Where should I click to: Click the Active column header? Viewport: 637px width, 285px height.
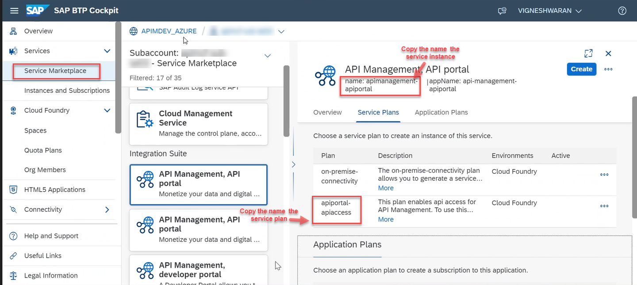tap(560, 156)
